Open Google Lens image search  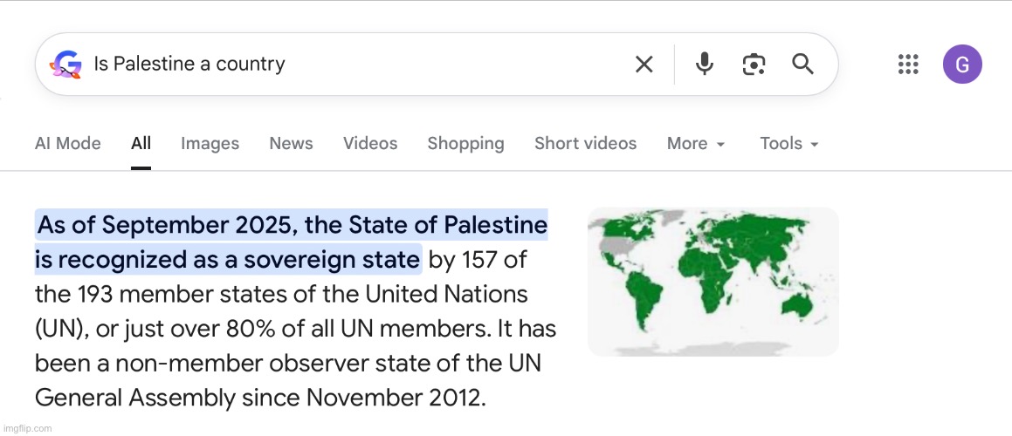click(754, 64)
